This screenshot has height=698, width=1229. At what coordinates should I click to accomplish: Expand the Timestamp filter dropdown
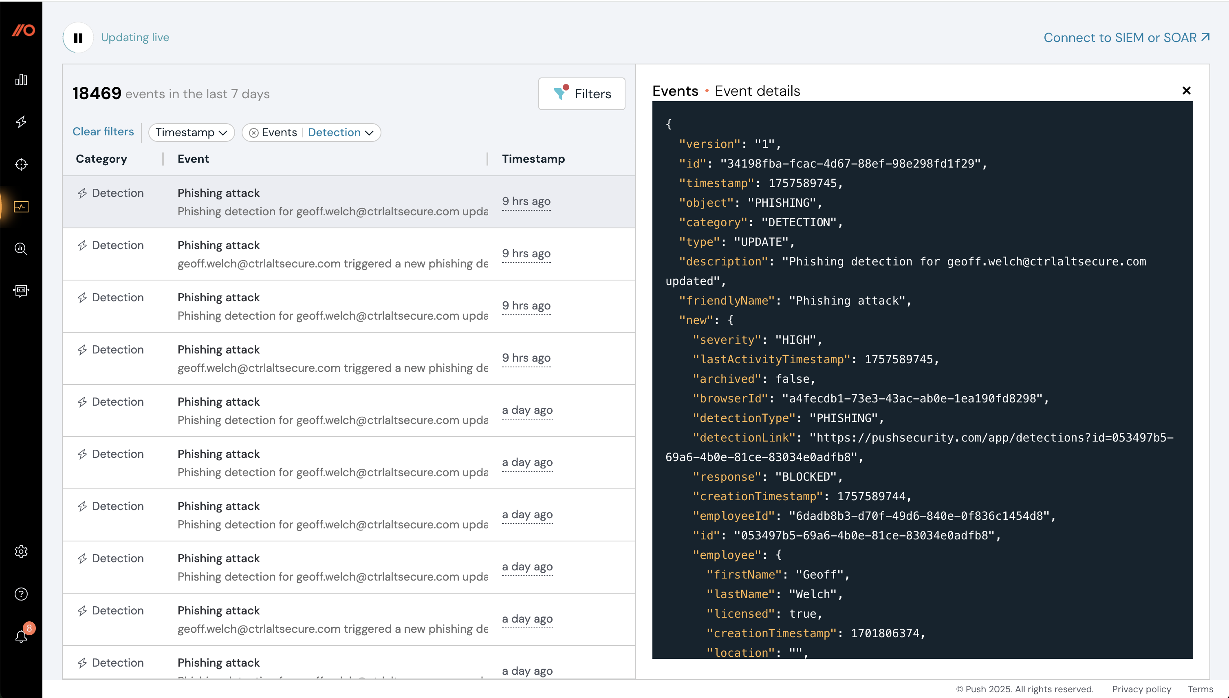[191, 133]
